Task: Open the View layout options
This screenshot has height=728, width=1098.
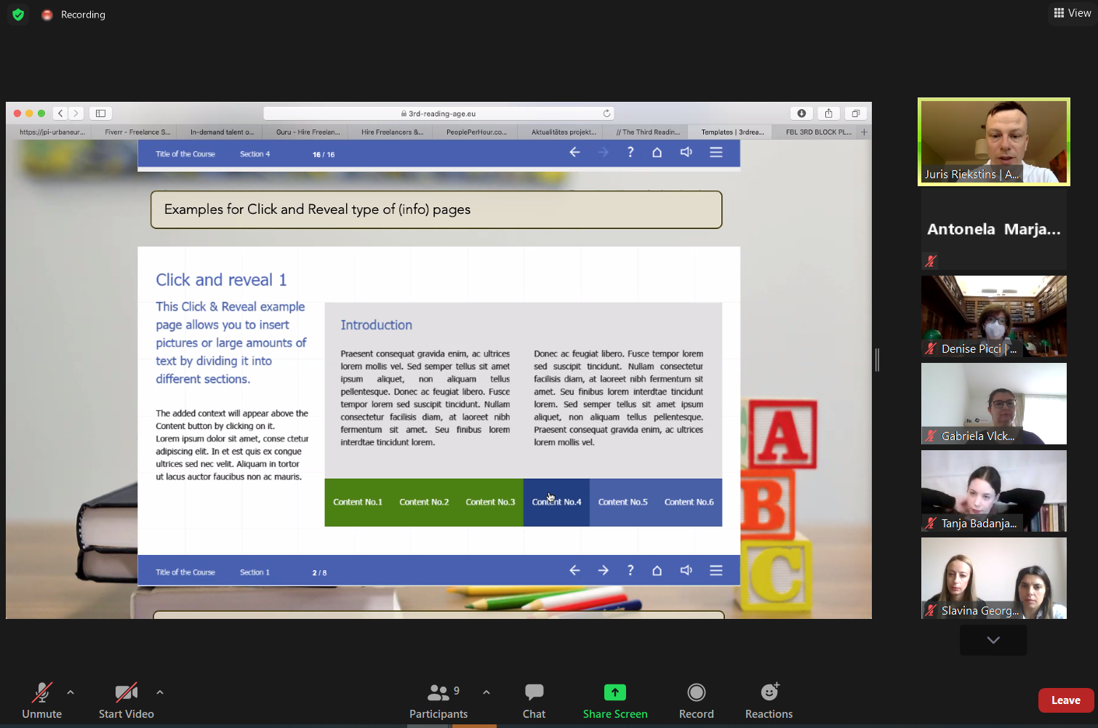Action: [x=1073, y=13]
